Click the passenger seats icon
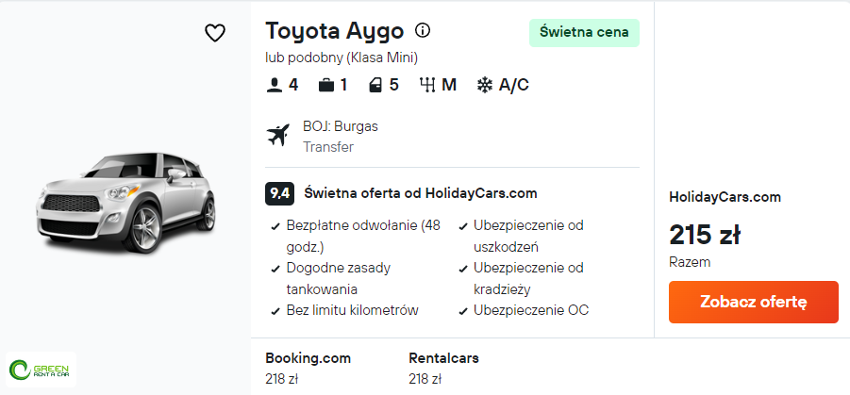 275,85
